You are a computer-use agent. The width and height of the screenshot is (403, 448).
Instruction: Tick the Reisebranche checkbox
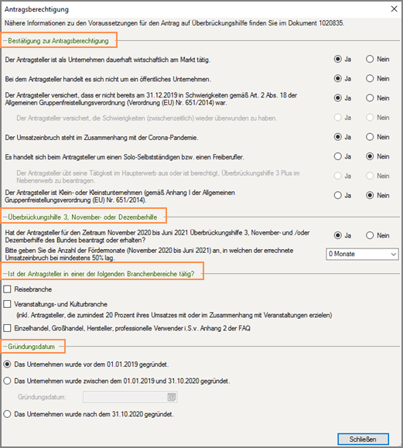pos(7,289)
